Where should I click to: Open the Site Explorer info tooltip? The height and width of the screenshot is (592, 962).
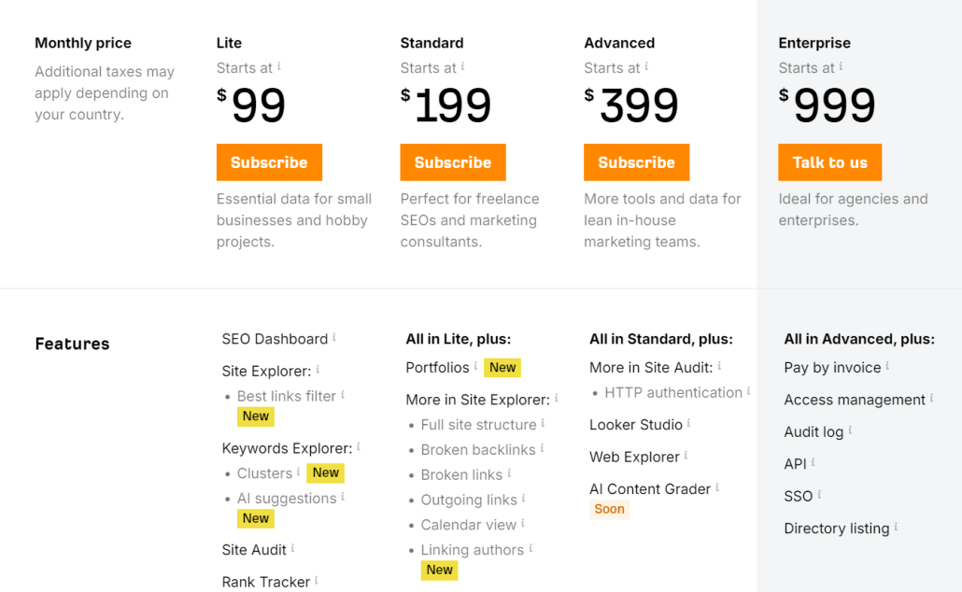point(317,370)
